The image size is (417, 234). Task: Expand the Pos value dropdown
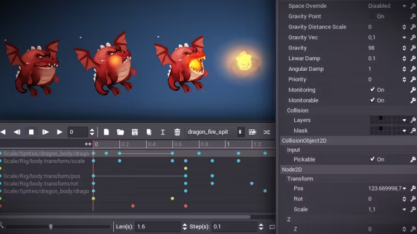[x=404, y=188]
